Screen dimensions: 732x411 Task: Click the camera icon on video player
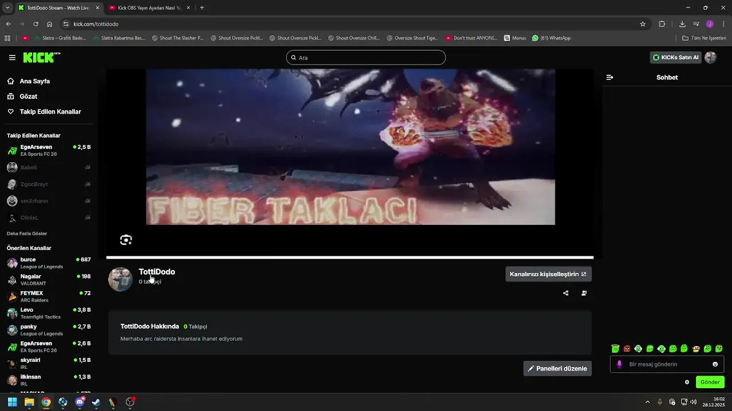tap(126, 240)
